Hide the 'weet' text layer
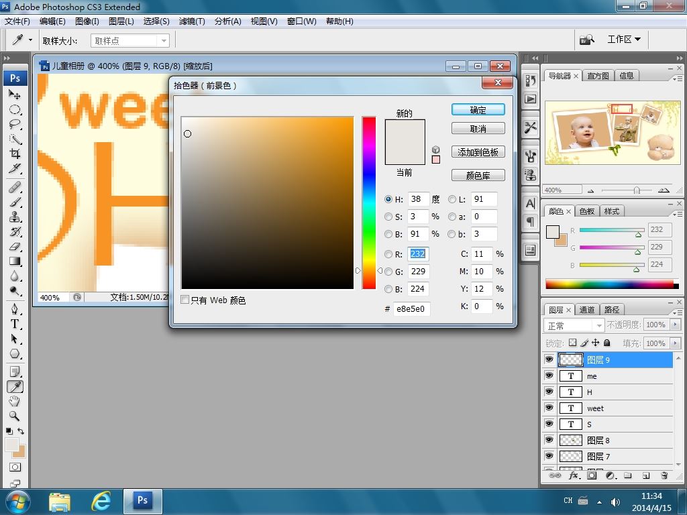Viewport: 687px width, 515px height. click(x=549, y=408)
